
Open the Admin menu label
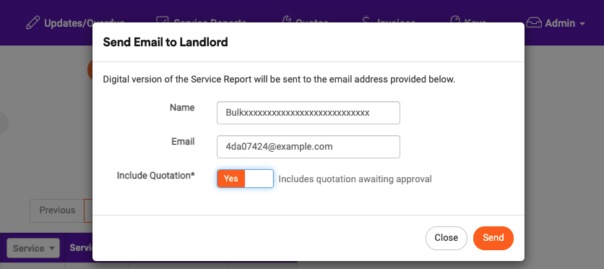pyautogui.click(x=560, y=23)
